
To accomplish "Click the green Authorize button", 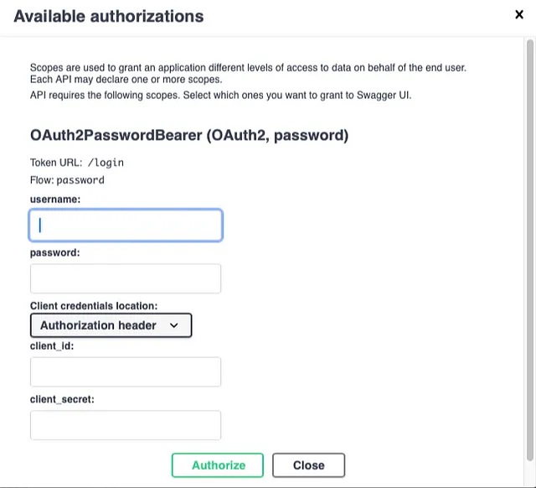I will (x=218, y=465).
